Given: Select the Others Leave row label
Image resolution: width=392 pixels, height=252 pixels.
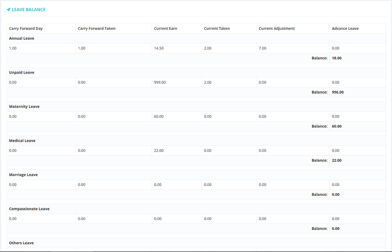Looking at the screenshot, I should [x=22, y=243].
